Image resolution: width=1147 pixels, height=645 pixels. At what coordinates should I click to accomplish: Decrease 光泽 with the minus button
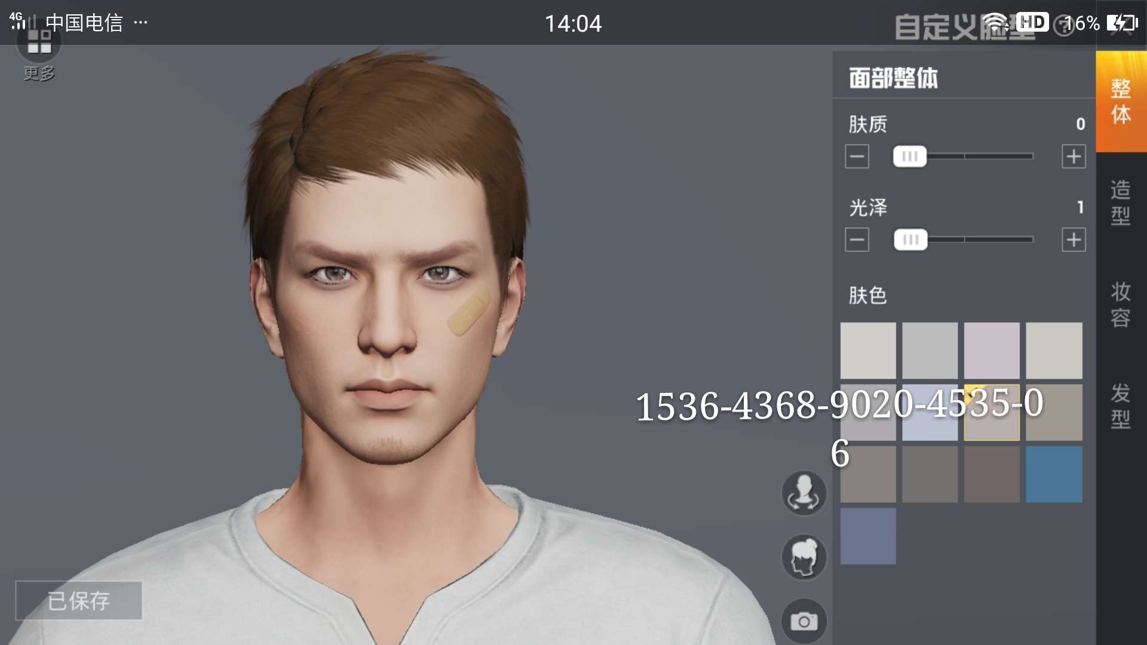tap(857, 240)
